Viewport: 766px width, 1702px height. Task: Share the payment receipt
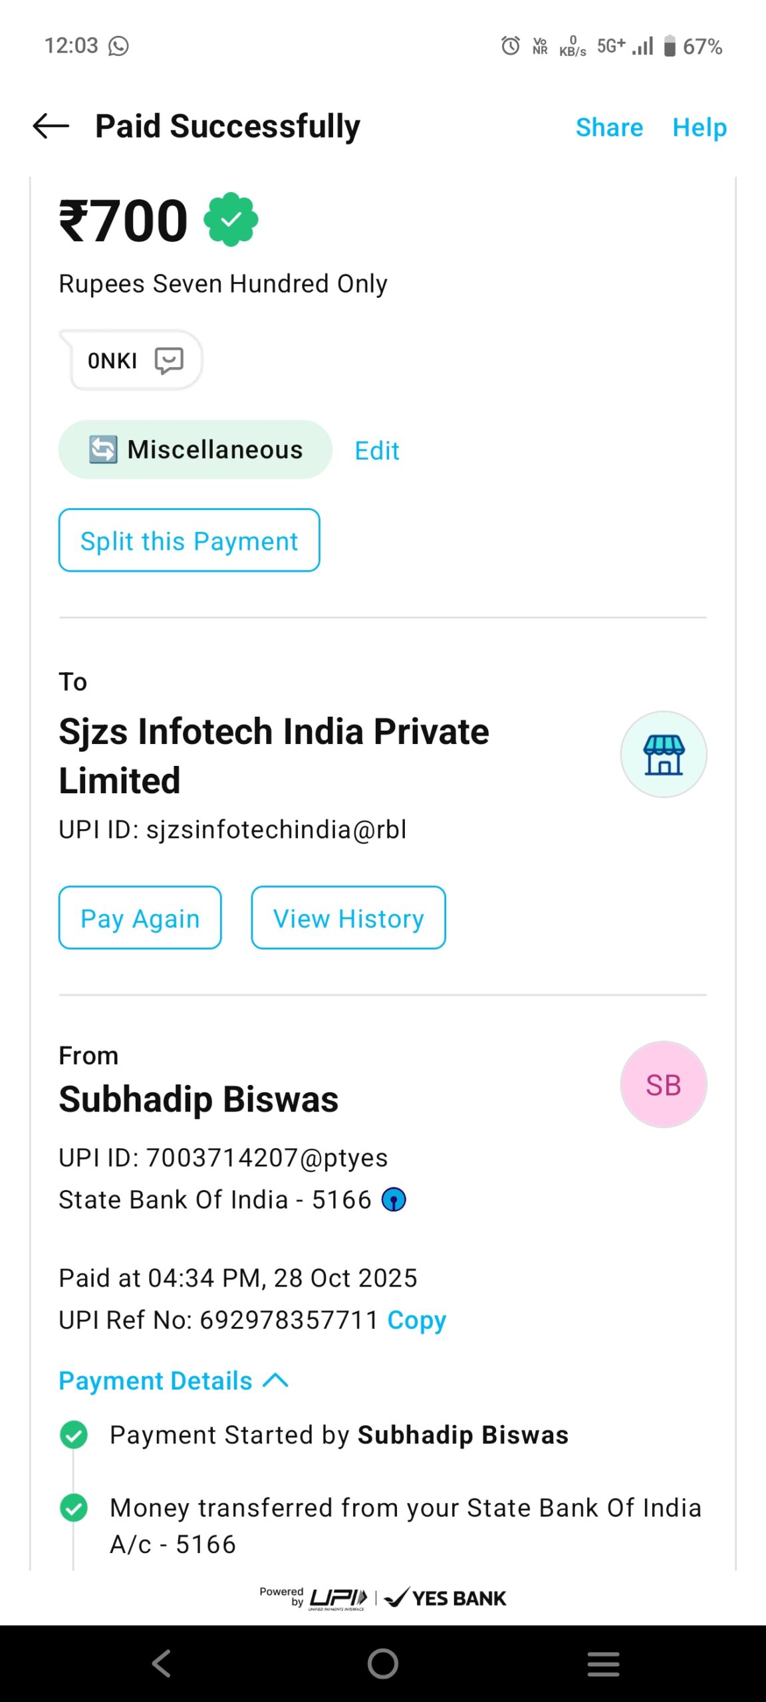[609, 128]
